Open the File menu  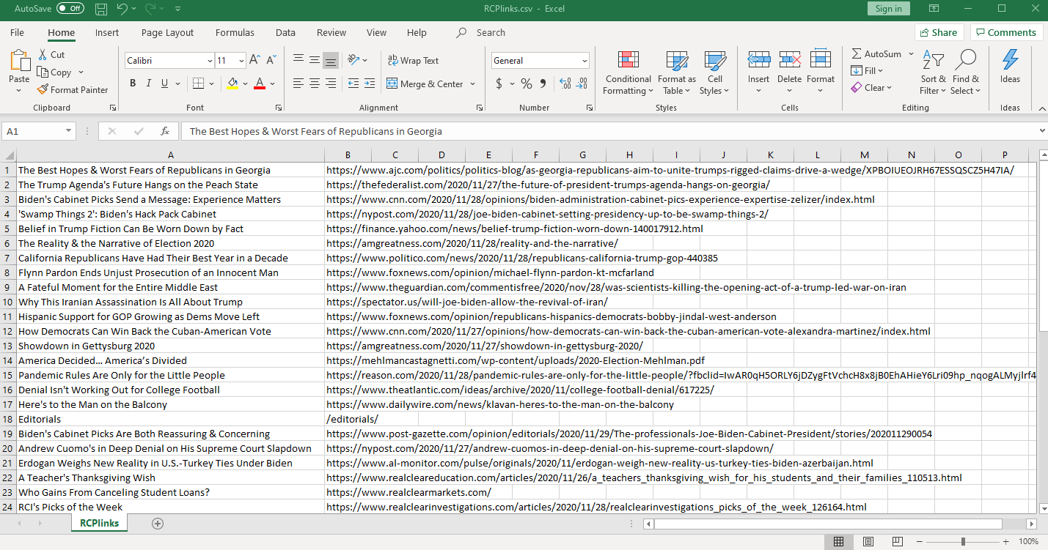17,32
